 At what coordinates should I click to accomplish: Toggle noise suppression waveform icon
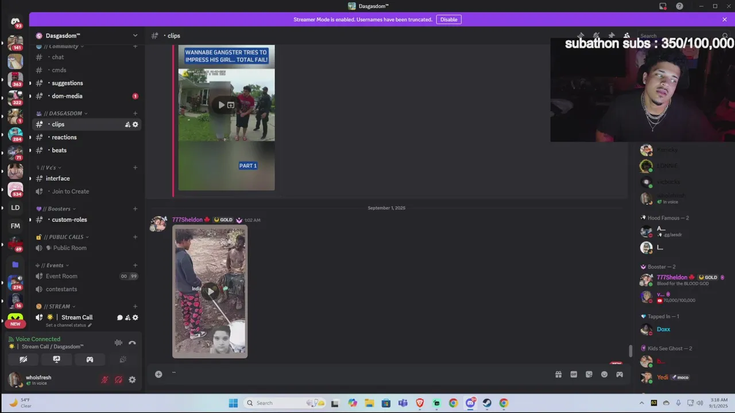click(x=118, y=342)
